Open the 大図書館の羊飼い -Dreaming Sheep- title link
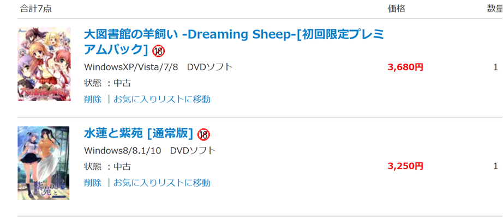The image size is (503, 222). 233,35
